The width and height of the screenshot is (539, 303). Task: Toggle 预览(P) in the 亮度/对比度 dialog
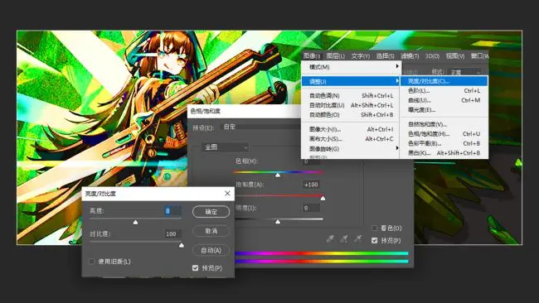coord(195,267)
